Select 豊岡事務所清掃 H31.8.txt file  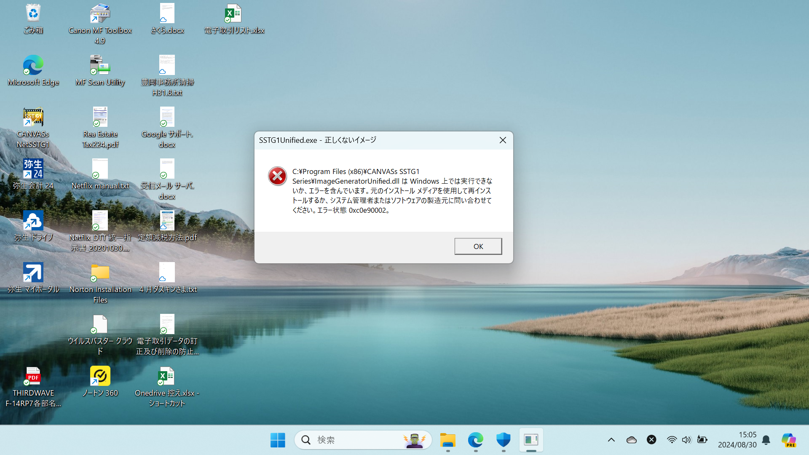tap(167, 76)
